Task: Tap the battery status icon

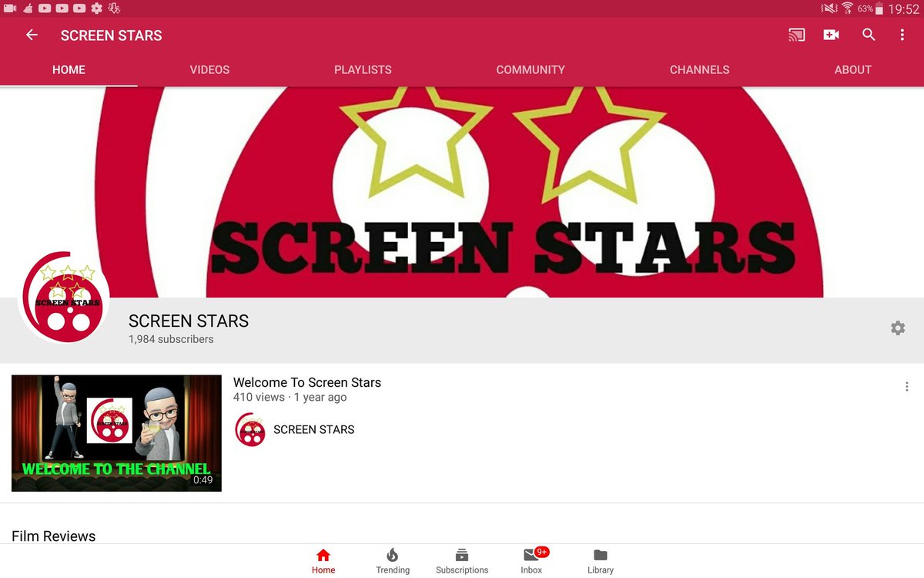Action: click(x=879, y=9)
